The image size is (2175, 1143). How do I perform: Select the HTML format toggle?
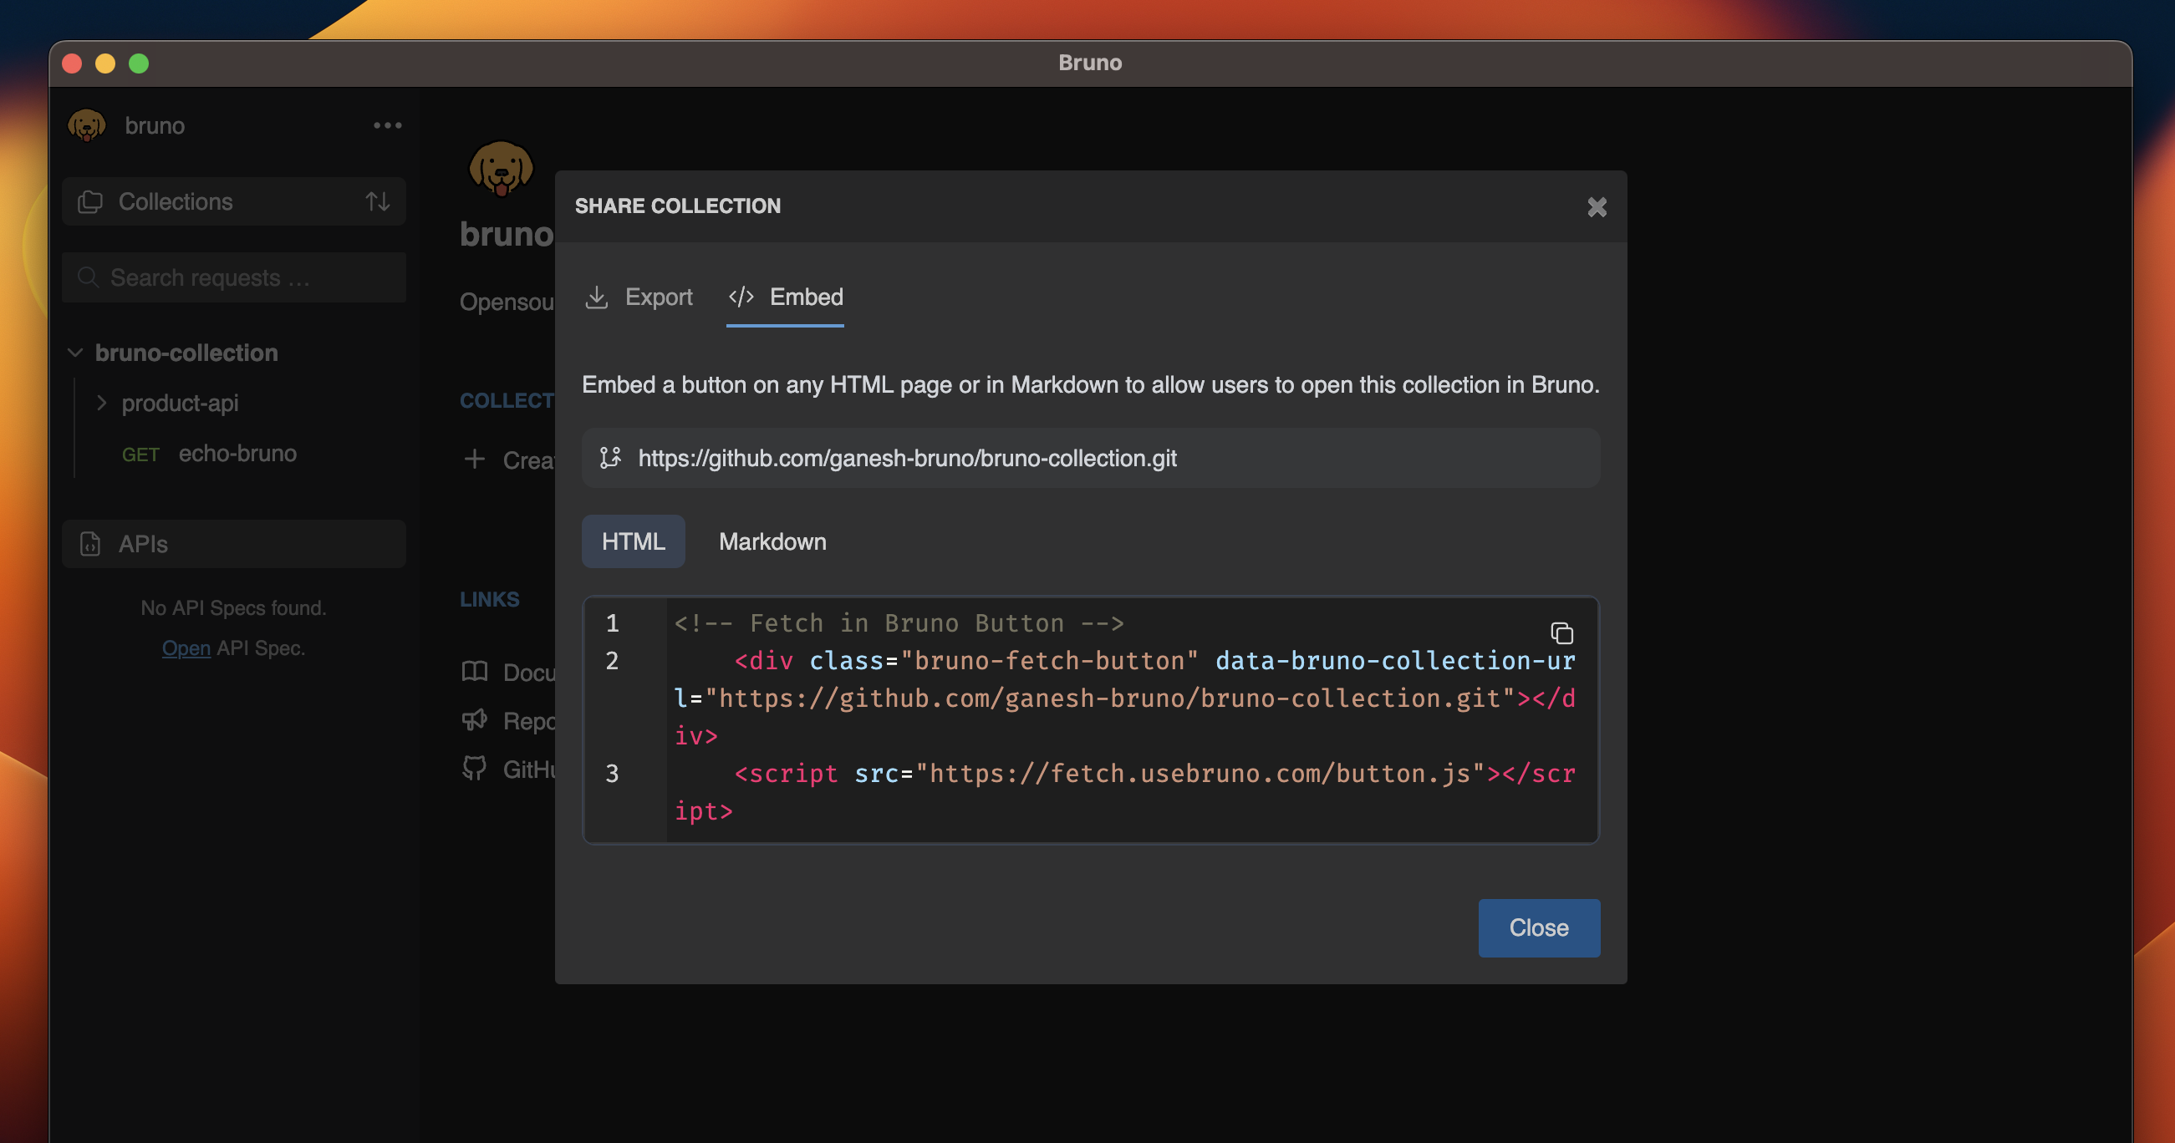point(633,541)
